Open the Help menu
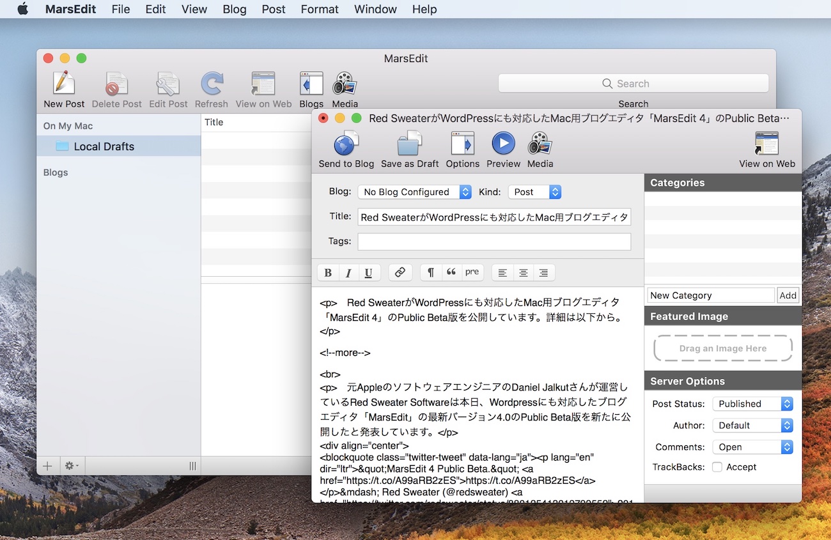The image size is (831, 540). click(x=424, y=9)
